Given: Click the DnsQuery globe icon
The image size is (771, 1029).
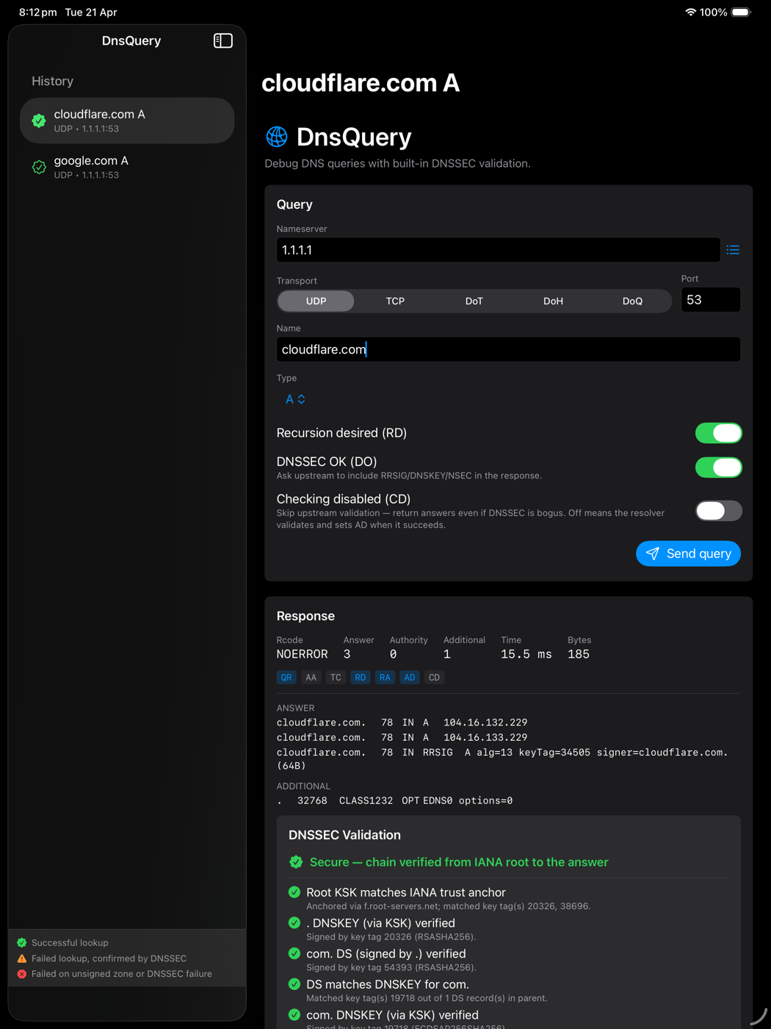Looking at the screenshot, I should click(277, 137).
